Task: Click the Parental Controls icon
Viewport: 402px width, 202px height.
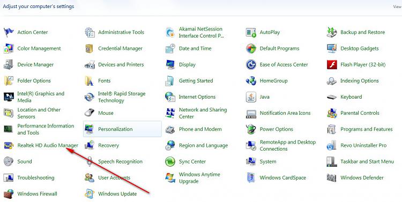Action: click(x=332, y=113)
